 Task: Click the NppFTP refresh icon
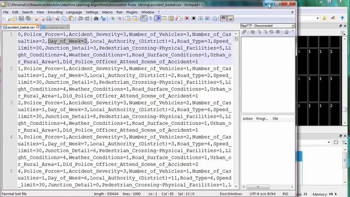pyautogui.click(x=272, y=32)
